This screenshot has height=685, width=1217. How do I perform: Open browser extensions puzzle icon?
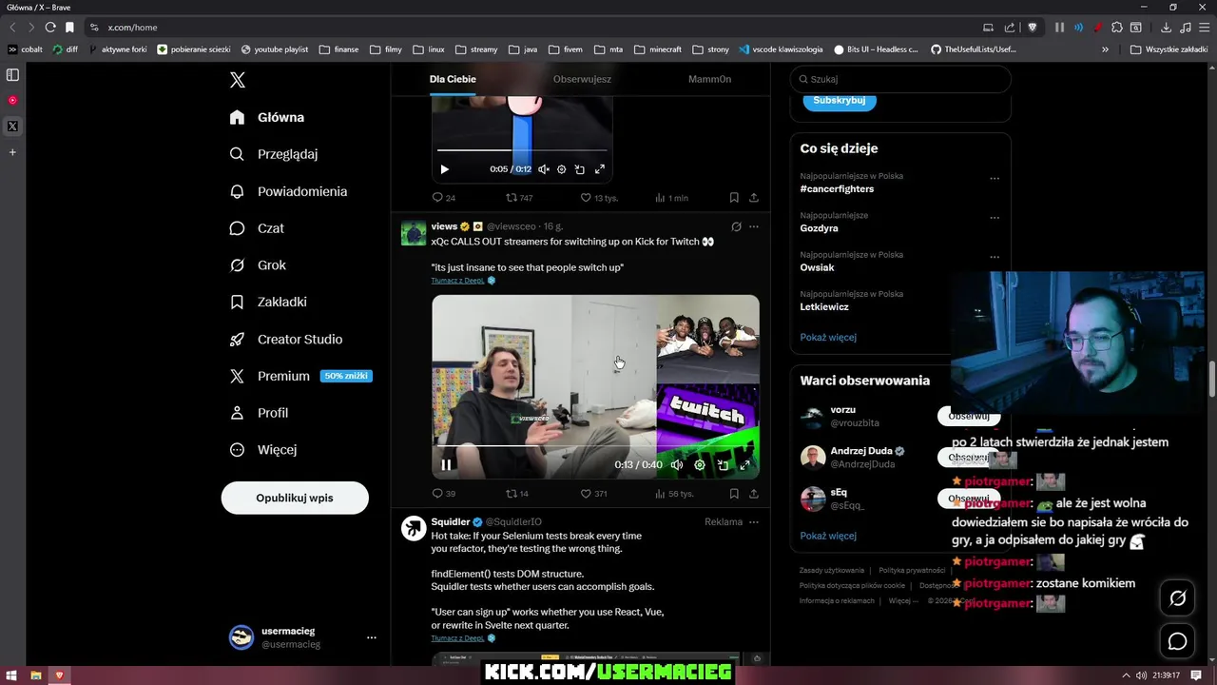[1117, 27]
